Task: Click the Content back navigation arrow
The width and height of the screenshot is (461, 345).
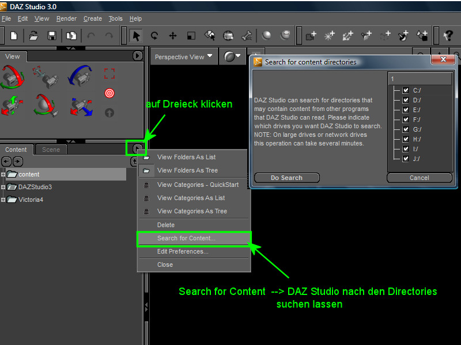Action: point(6,162)
